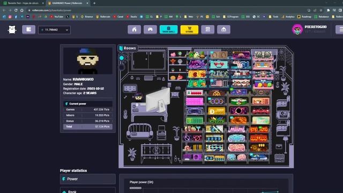Select the Miners power row
The image size is (343, 193).
[88, 115]
